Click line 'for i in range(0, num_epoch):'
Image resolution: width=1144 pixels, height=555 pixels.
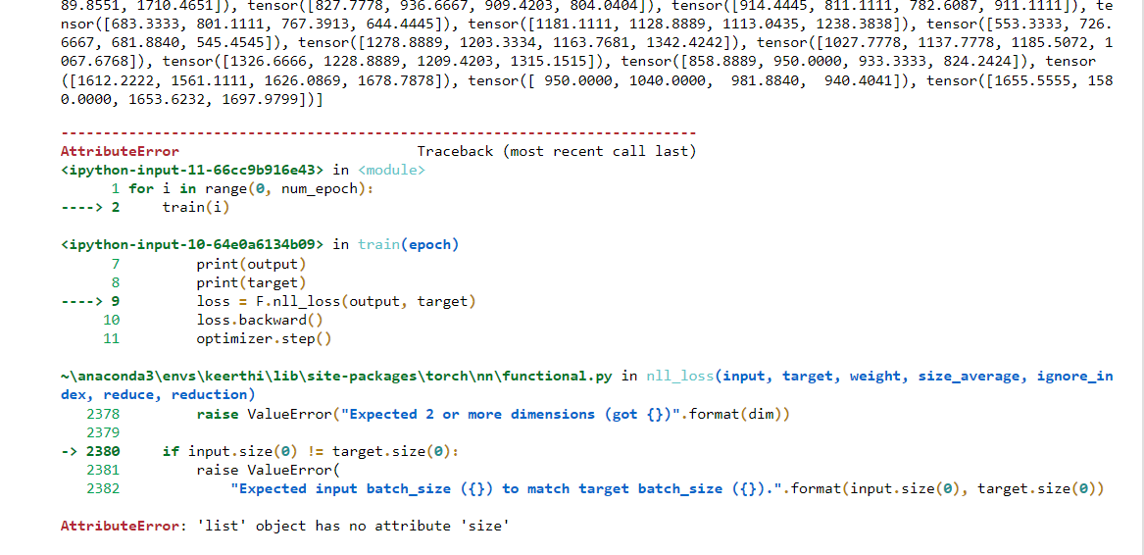[x=251, y=189]
